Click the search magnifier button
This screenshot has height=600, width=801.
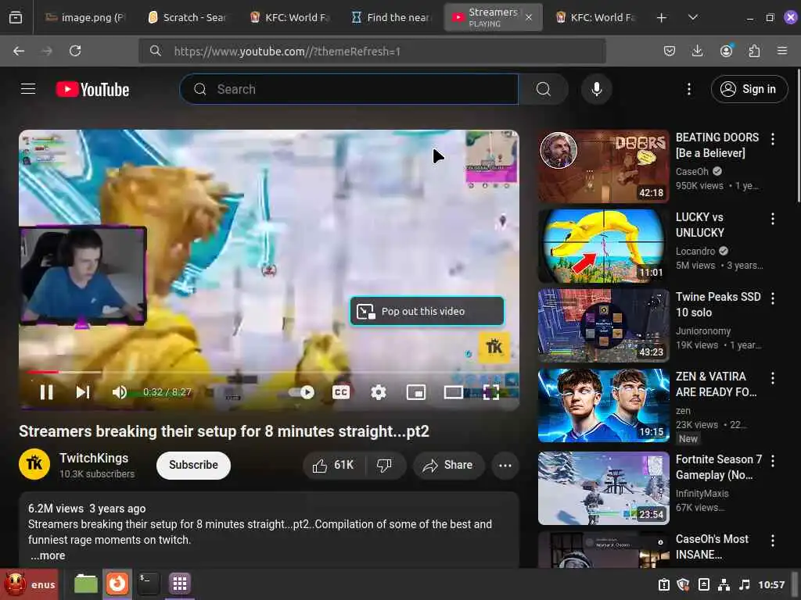click(543, 89)
